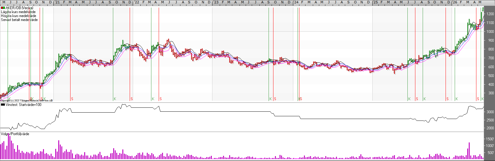Image resolution: width=495 pixels, height=161 pixels.
Task: Click the '24 year label on time axis
Action: point(296,2)
